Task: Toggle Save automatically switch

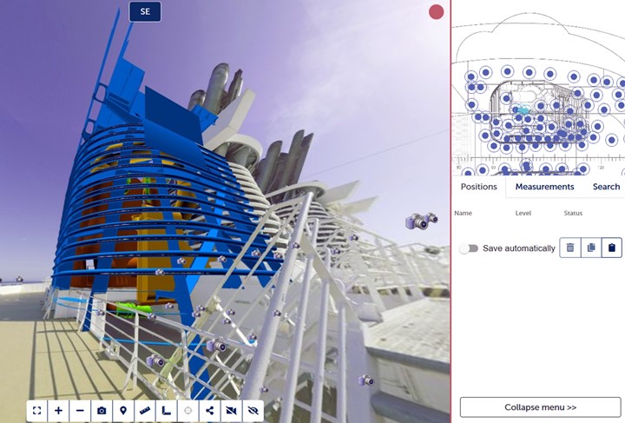Action: pyautogui.click(x=470, y=248)
